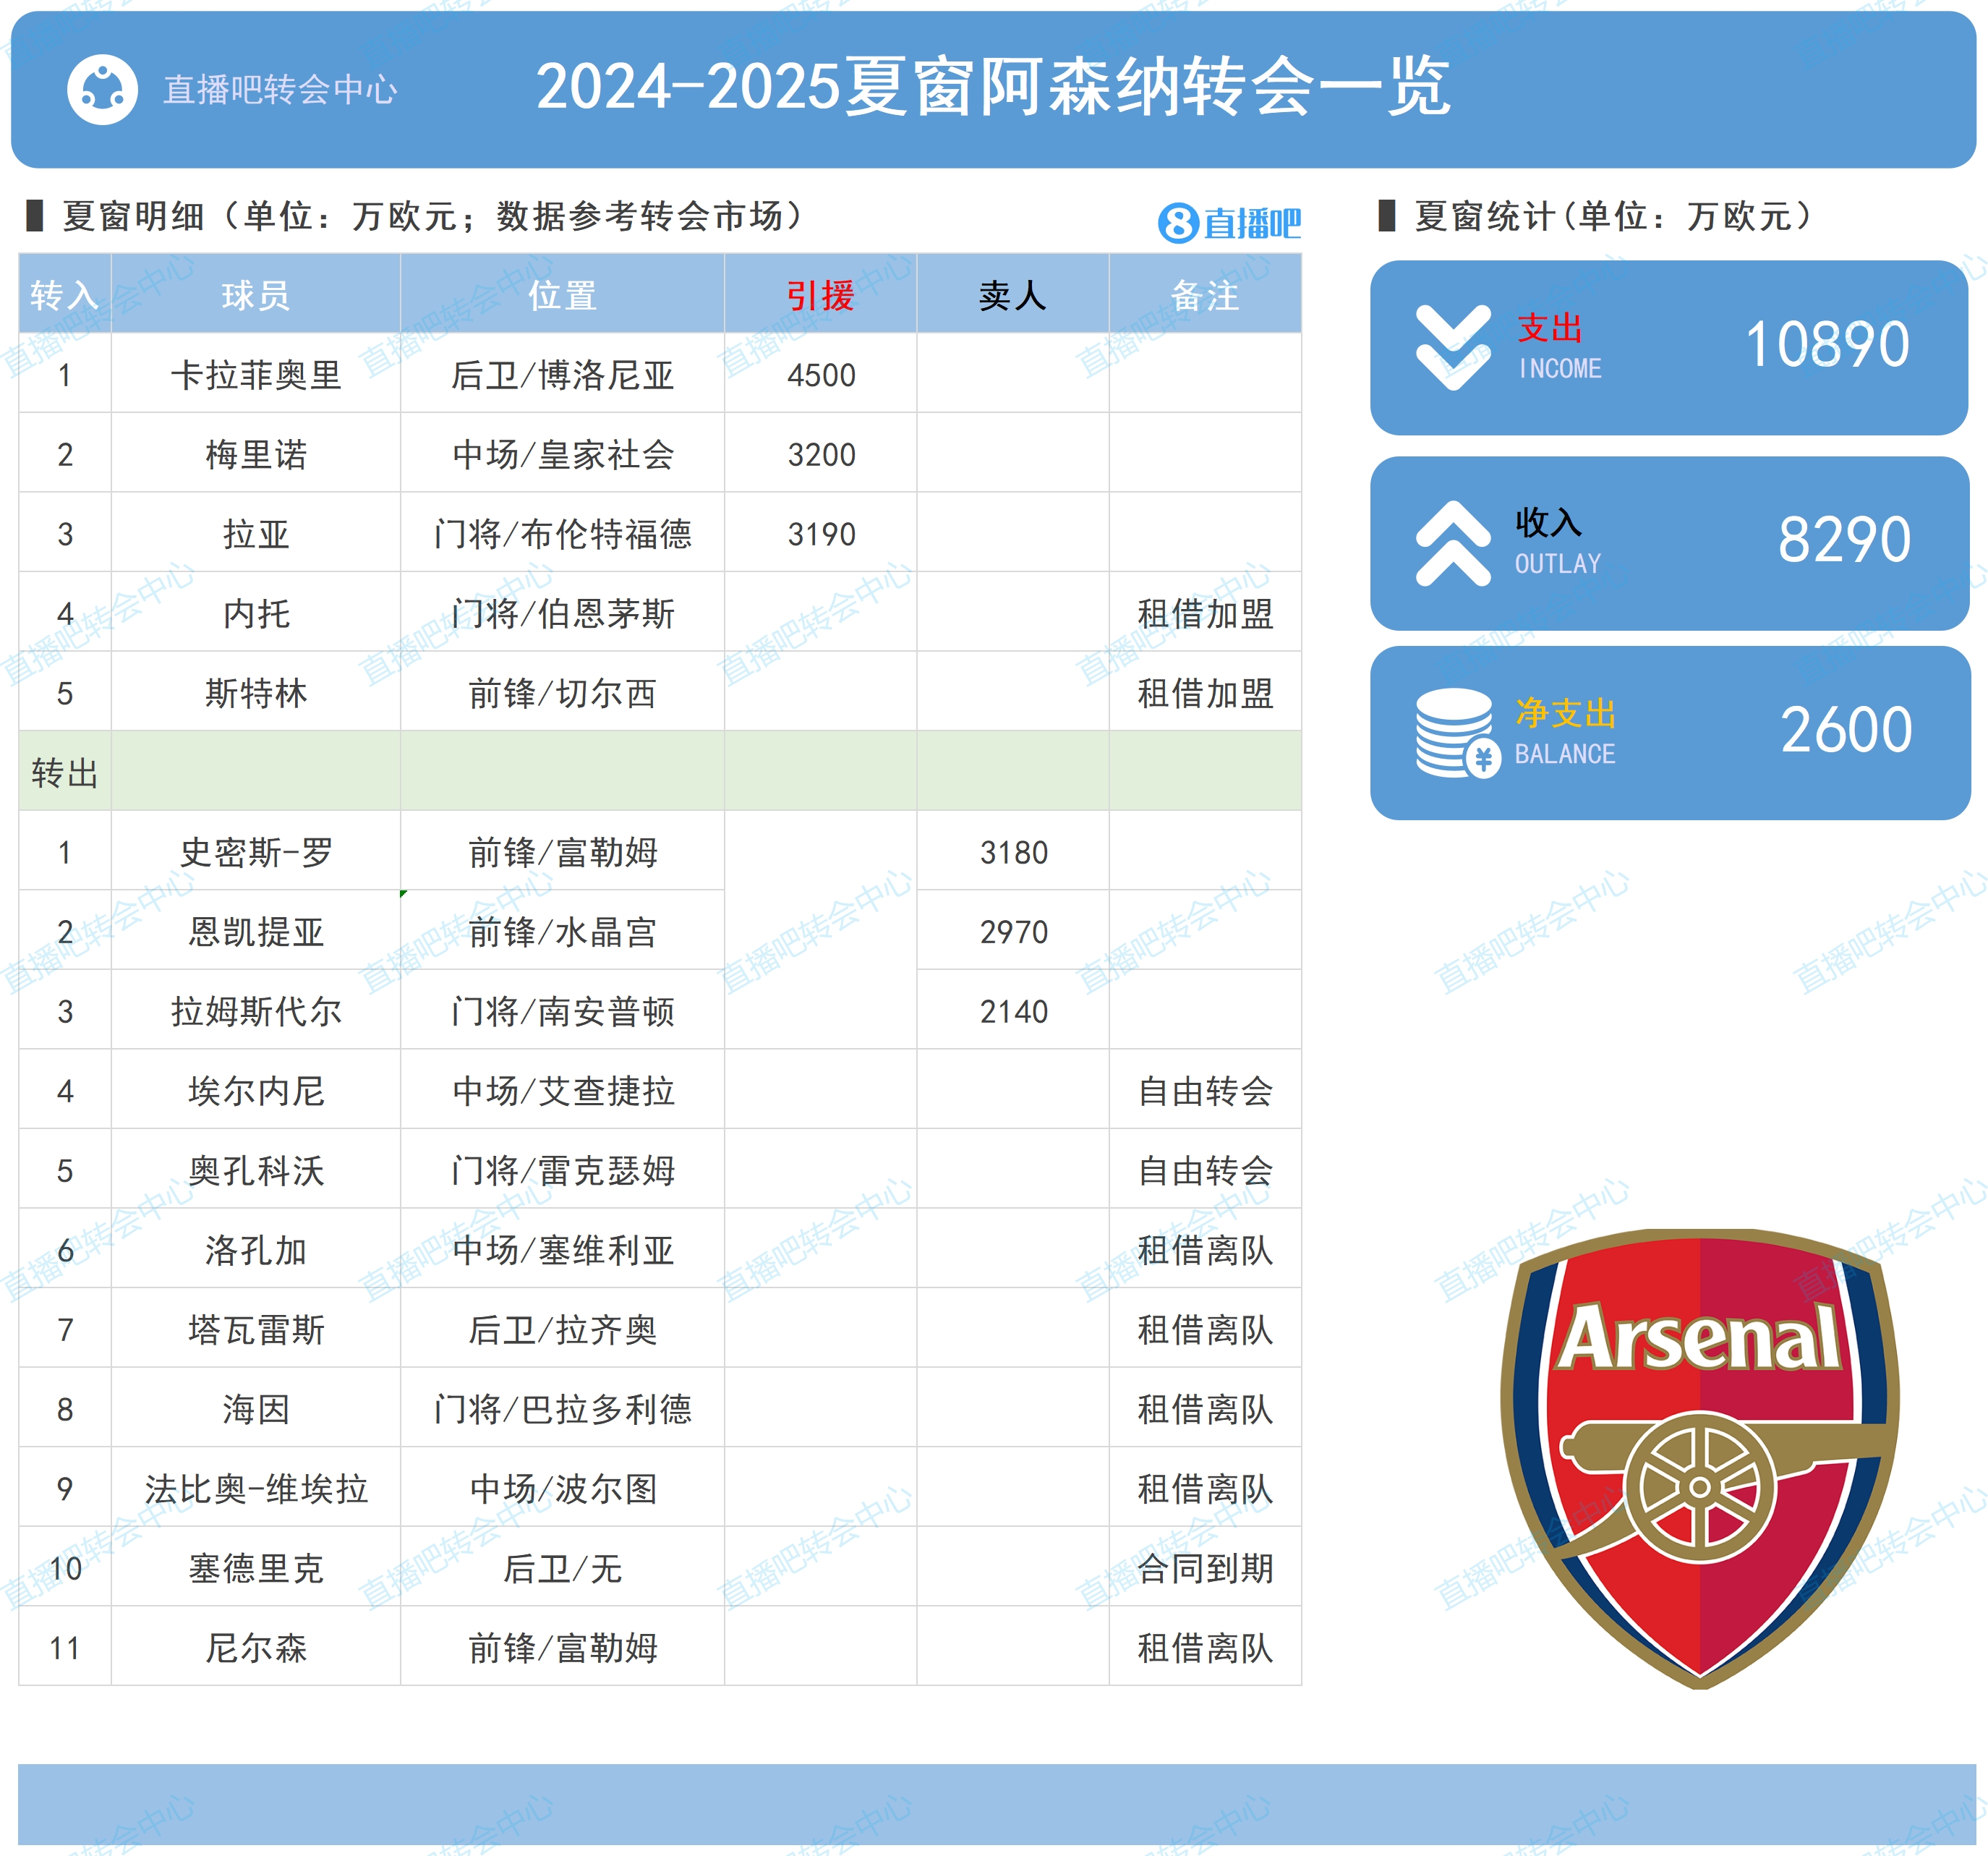Viewport: 1988px width, 1856px height.
Task: Click the 转出 section row label
Action: (64, 772)
